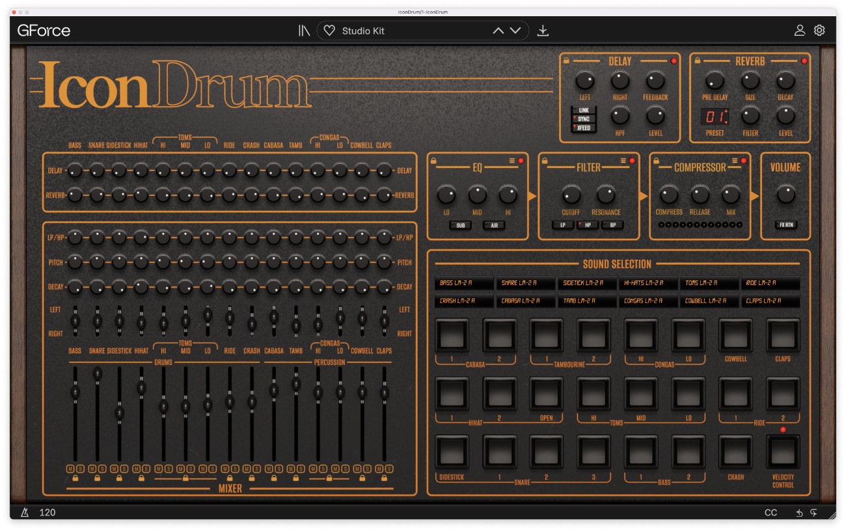Click the lock icon under Claps fader

pos(385,479)
